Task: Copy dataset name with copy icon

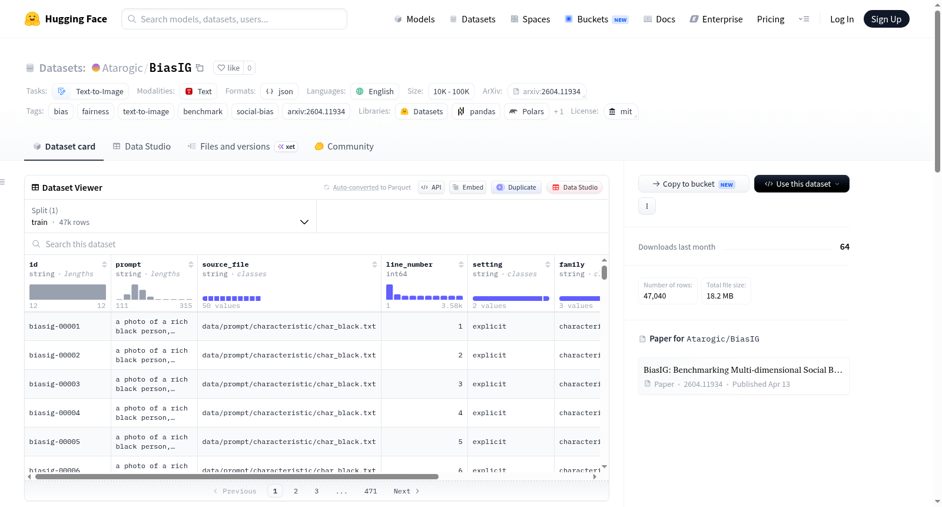Action: (x=200, y=68)
